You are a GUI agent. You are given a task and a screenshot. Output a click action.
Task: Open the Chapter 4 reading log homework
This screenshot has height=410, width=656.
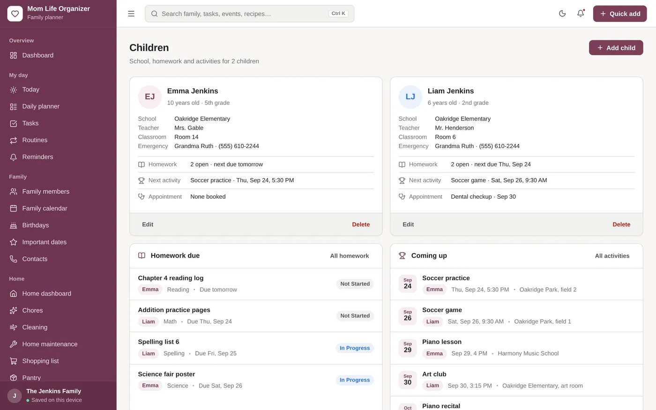click(256, 284)
